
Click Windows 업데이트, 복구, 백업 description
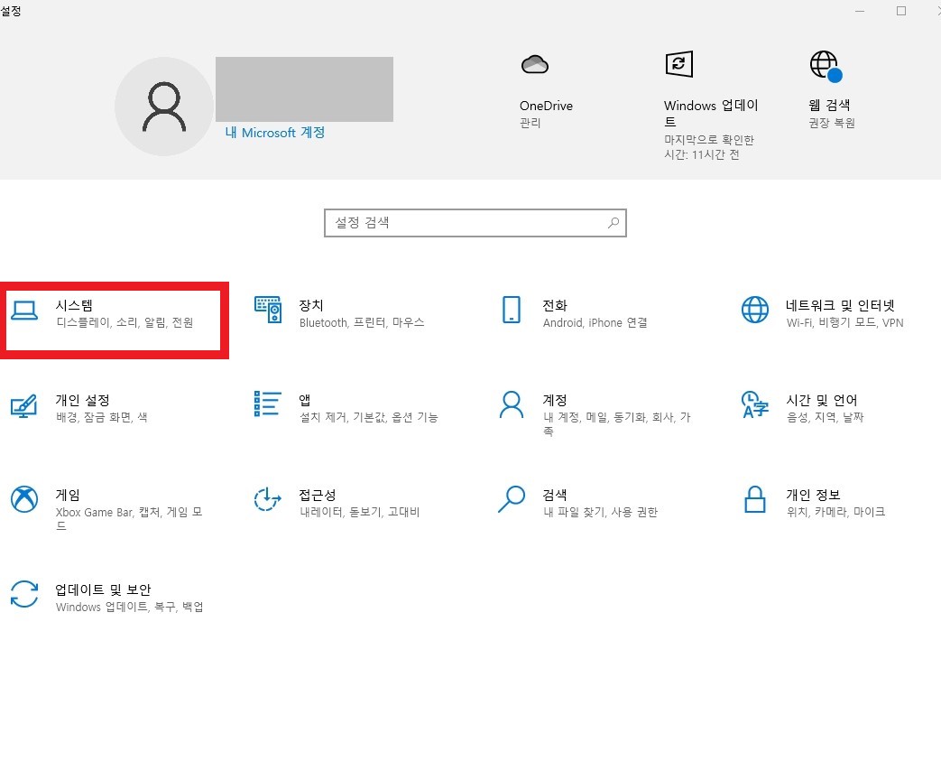tap(130, 607)
